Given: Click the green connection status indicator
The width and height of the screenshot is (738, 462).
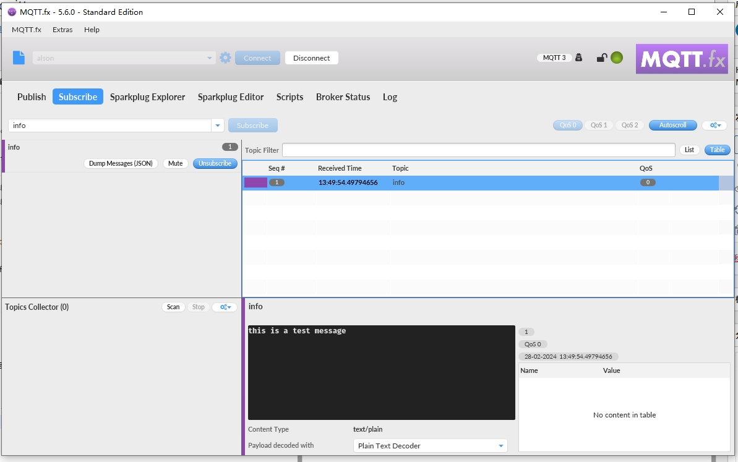Looking at the screenshot, I should pos(617,58).
